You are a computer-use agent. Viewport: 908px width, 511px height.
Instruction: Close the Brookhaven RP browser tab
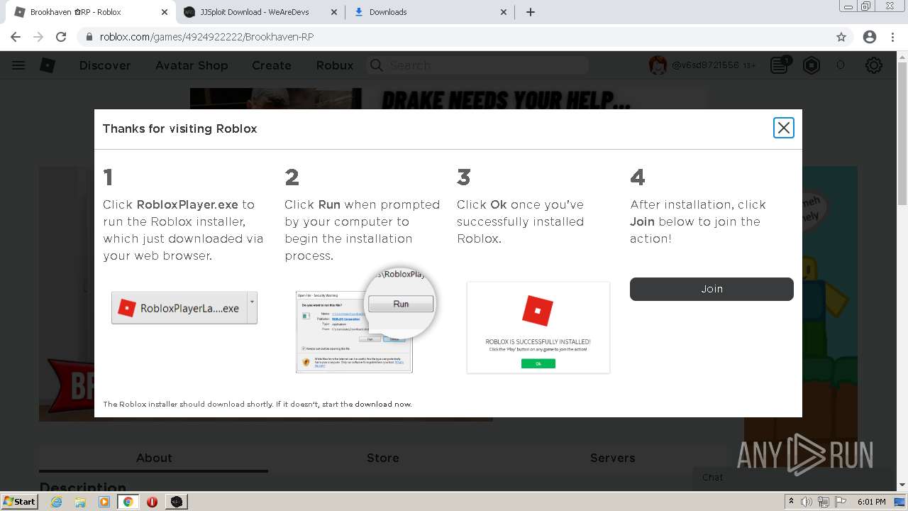pos(165,12)
